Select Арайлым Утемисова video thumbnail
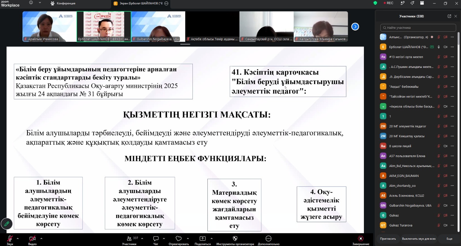The height and width of the screenshot is (246, 461). (x=50, y=27)
